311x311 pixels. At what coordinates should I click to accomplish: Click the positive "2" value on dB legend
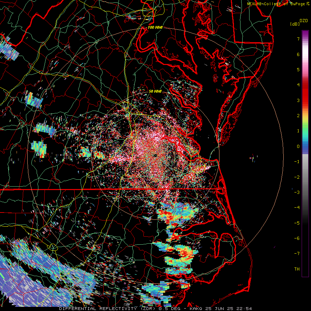298,116
